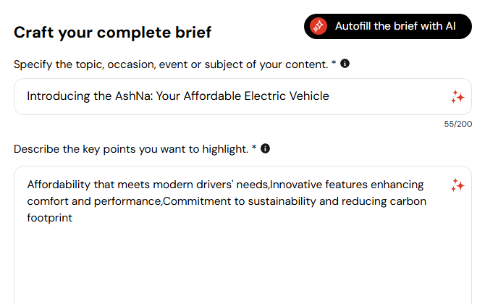
Task: Open the info tooltip beside the topic label
Action: coord(345,64)
